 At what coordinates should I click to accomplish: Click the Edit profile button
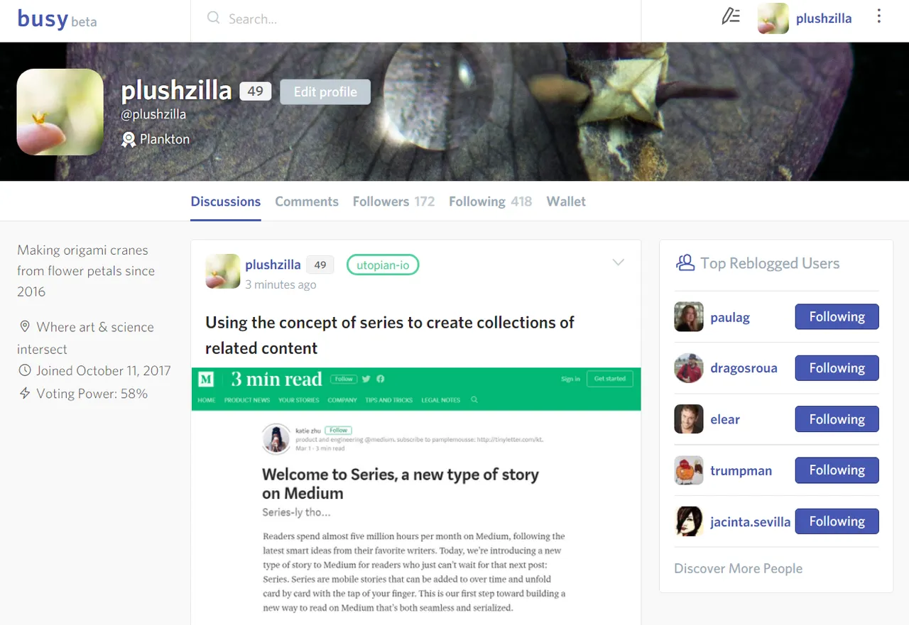[325, 92]
